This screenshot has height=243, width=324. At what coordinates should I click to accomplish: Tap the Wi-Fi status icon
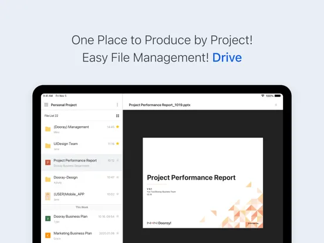(x=262, y=96)
